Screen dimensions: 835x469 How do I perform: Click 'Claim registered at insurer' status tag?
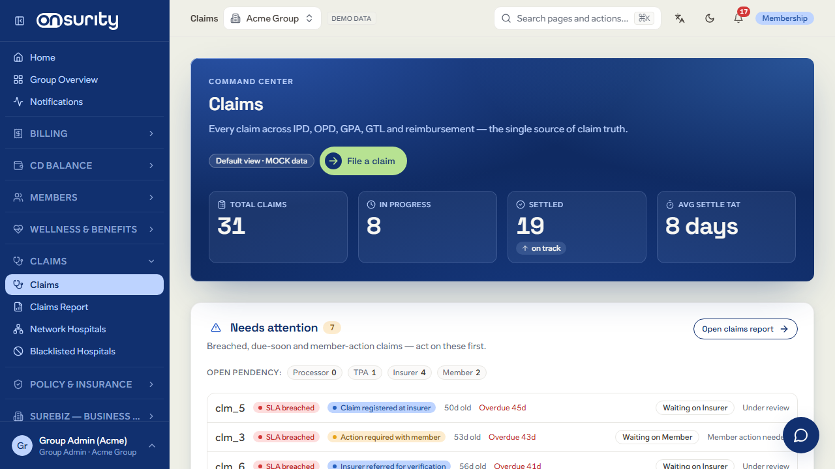click(382, 408)
